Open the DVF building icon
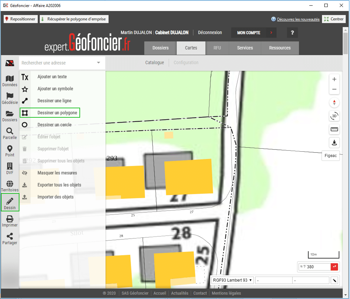Image resolution: width=350 pixels, height=299 pixels. 10,166
